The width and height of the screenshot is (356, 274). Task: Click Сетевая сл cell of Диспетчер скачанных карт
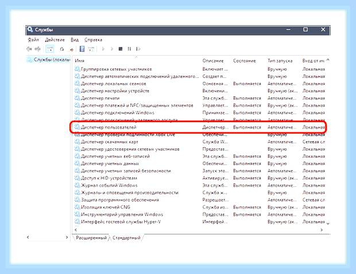click(314, 142)
